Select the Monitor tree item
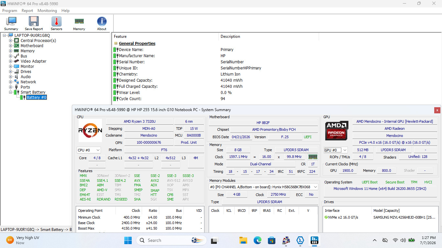This screenshot has height=248, width=442. coord(27,66)
